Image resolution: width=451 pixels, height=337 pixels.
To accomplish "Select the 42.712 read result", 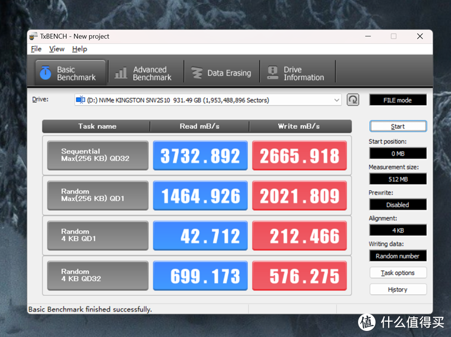I will point(200,235).
